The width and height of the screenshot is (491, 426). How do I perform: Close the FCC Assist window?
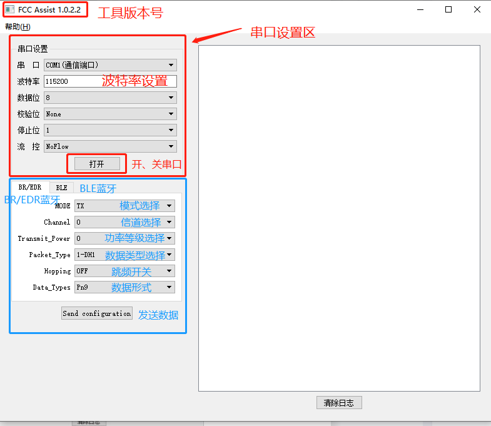point(477,10)
